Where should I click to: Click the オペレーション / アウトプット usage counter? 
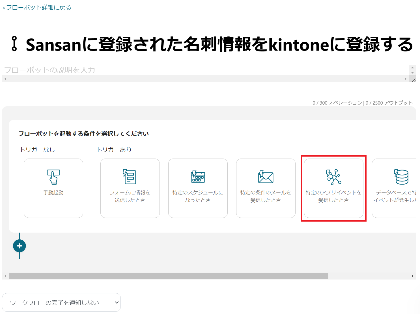point(363,103)
